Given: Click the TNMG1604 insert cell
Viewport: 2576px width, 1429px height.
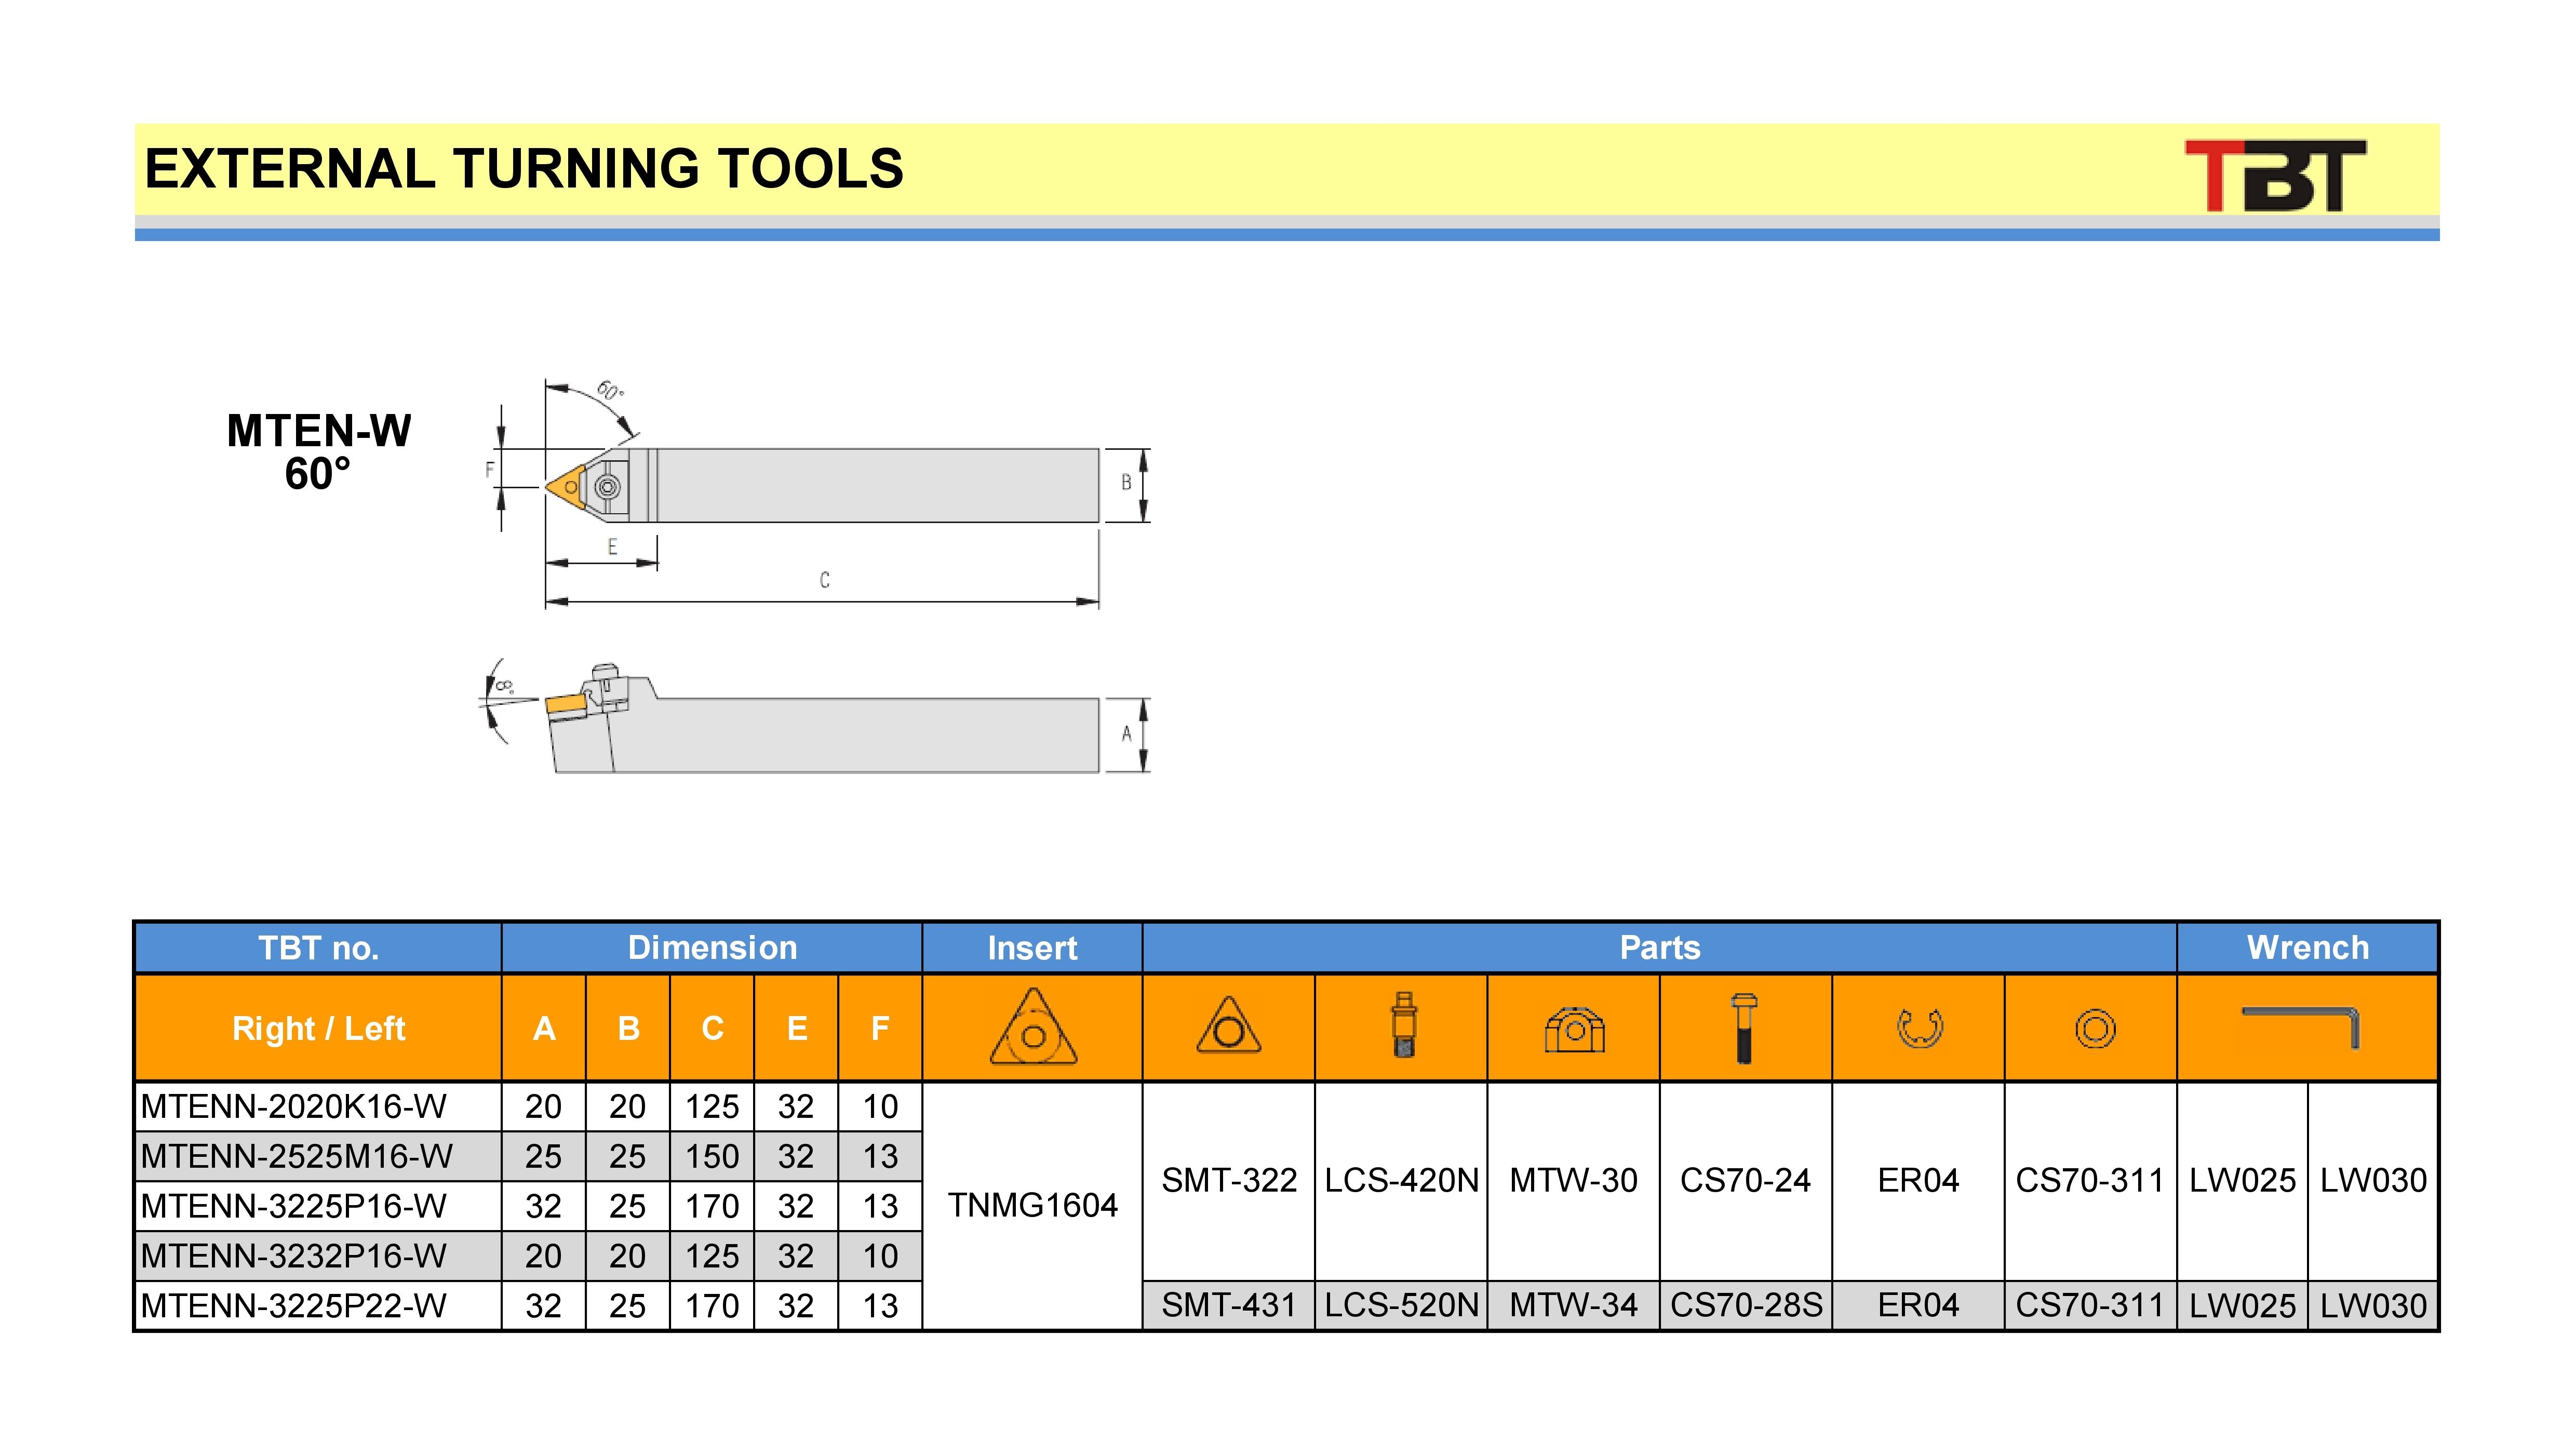Looking at the screenshot, I should [x=1032, y=1206].
